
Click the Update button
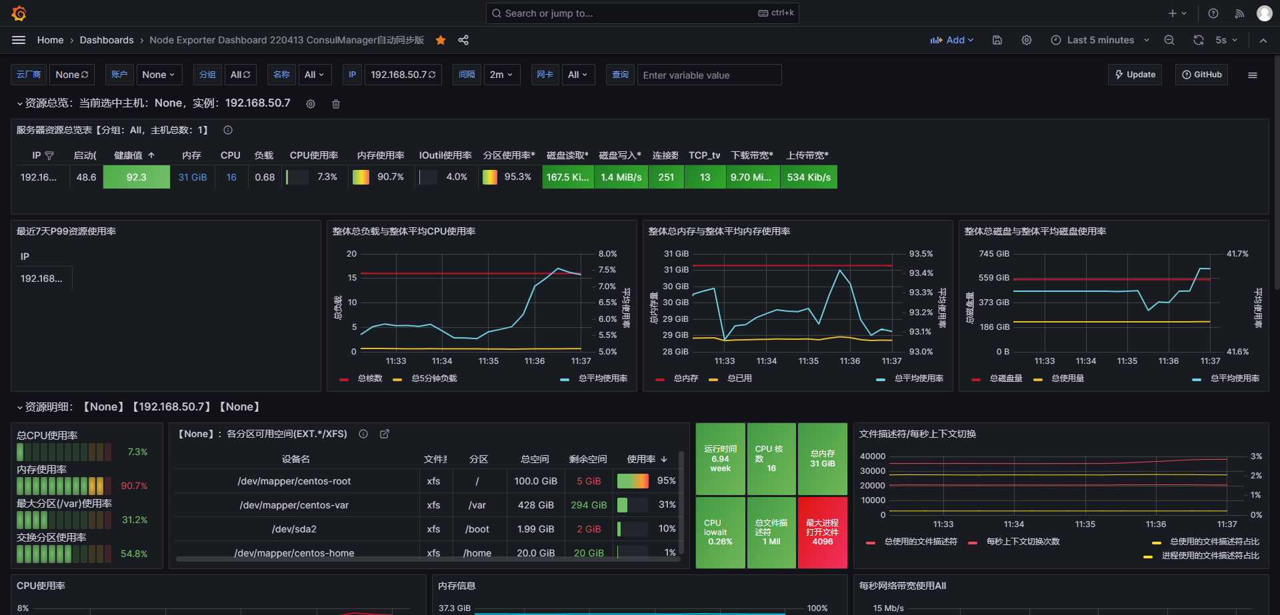[x=1135, y=75]
